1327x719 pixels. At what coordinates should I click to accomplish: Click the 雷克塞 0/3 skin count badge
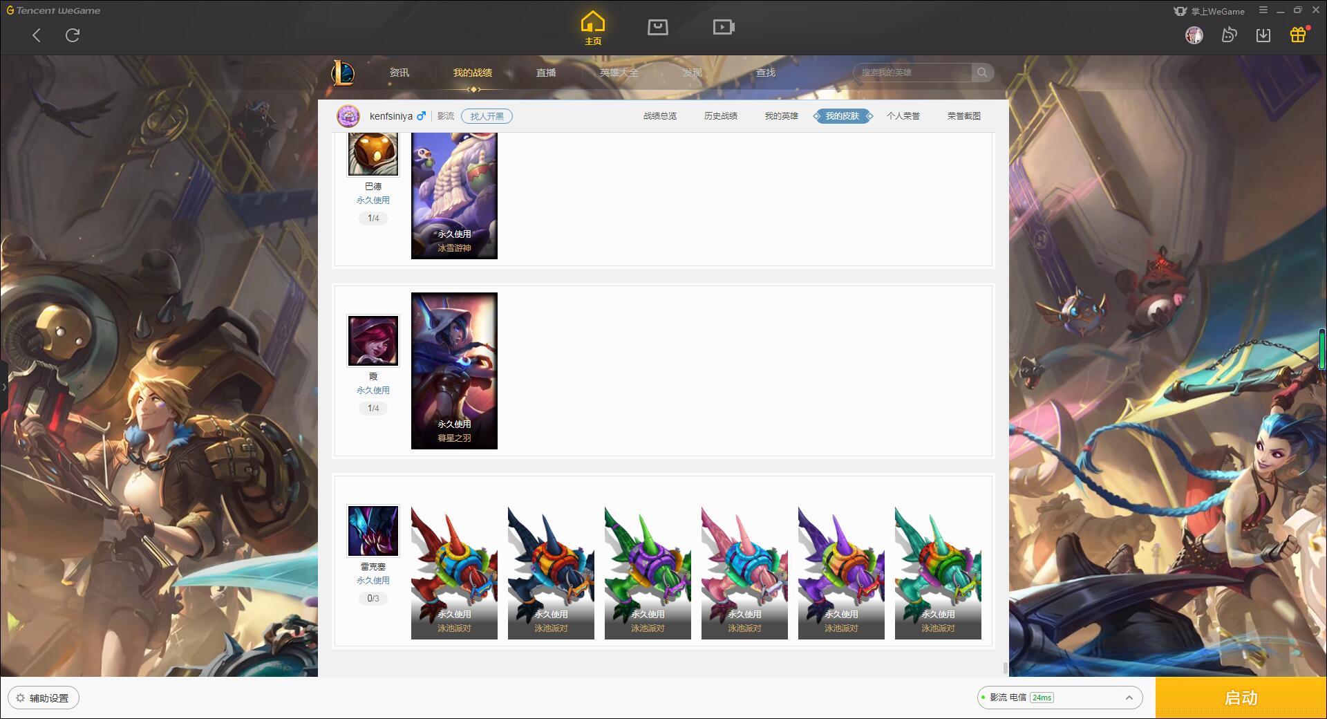[x=373, y=599]
